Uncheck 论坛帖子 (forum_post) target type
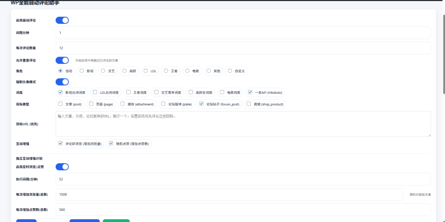This screenshot has width=445, height=222. [x=201, y=103]
